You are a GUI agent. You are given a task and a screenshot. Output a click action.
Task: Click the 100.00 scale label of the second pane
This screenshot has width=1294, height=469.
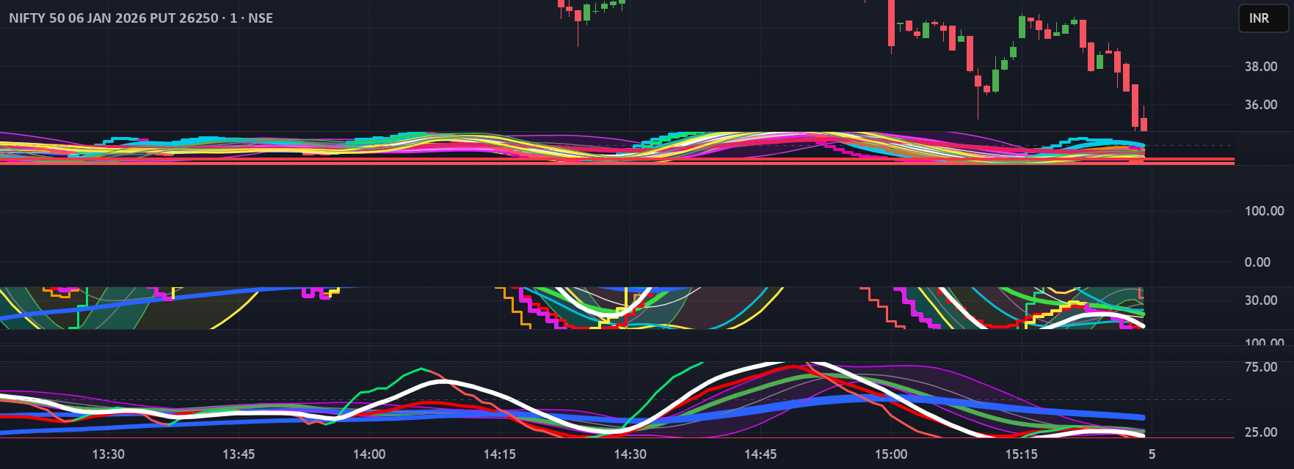coord(1264,211)
